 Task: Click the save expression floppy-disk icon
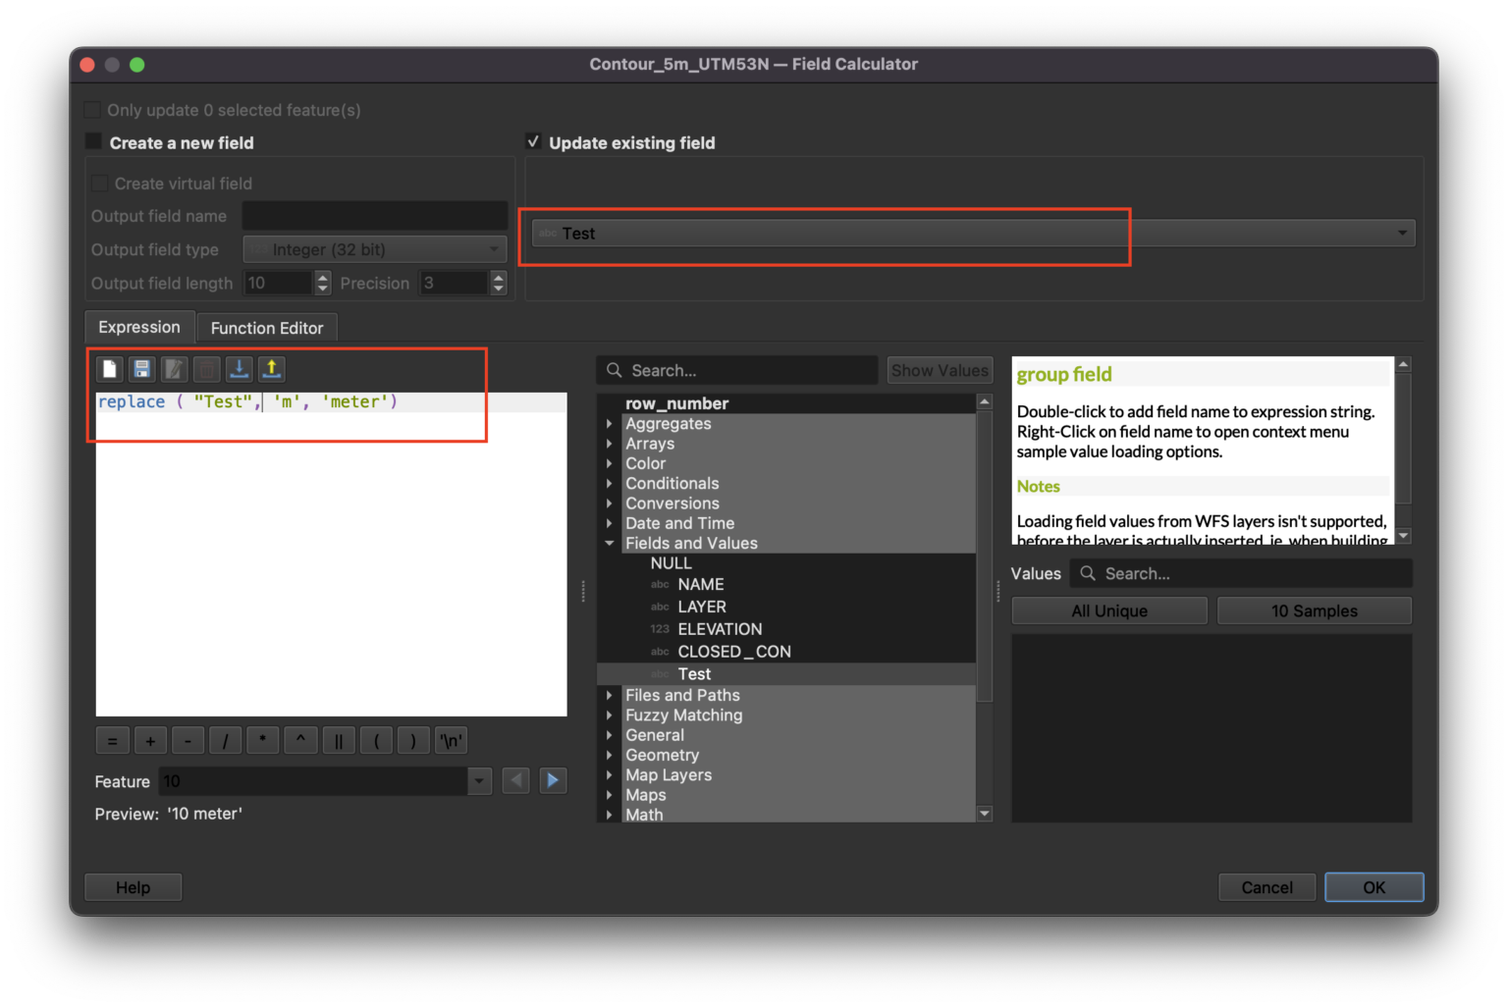click(x=141, y=369)
